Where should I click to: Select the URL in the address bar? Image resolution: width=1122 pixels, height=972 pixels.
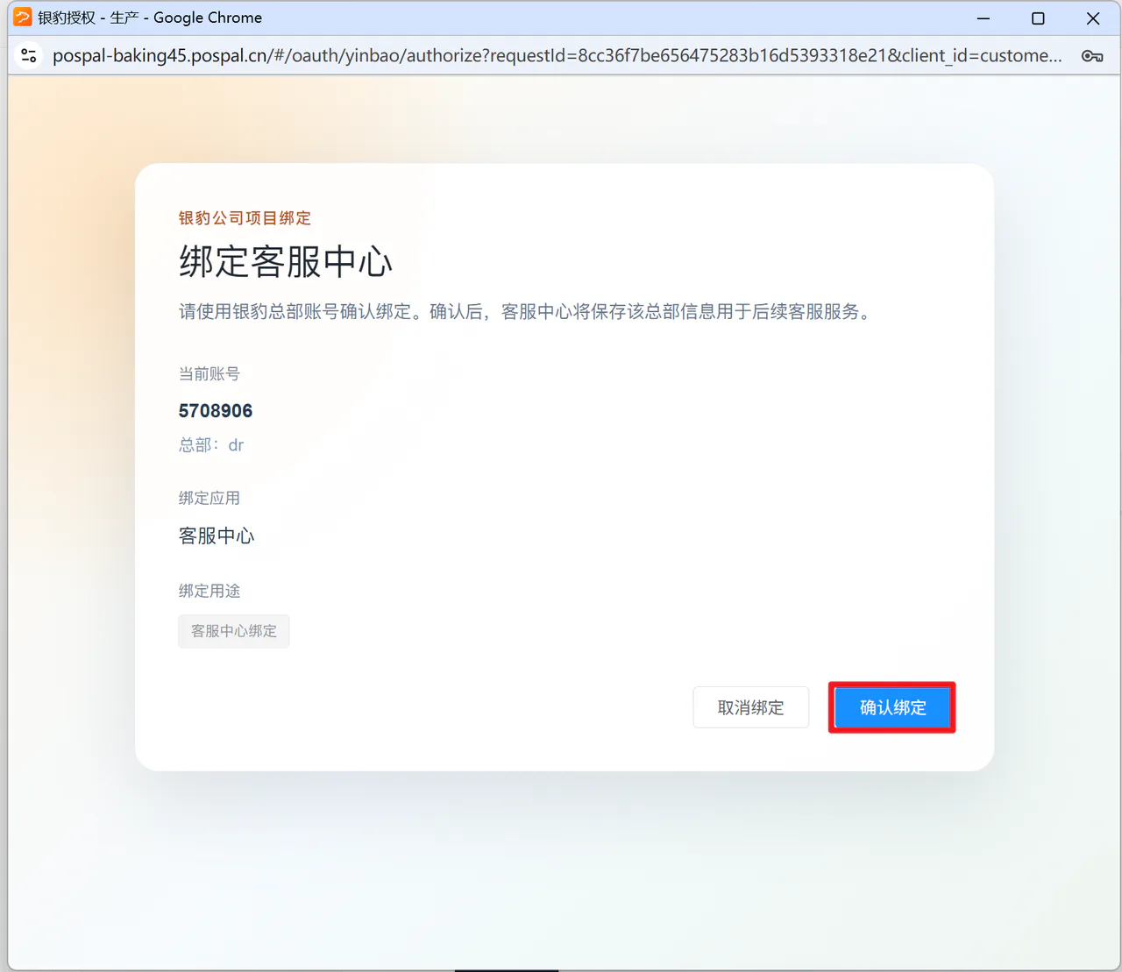[x=557, y=56]
